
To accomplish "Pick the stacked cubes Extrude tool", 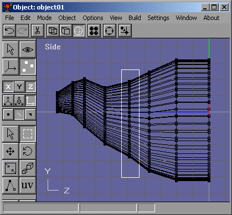I will click(x=28, y=168).
